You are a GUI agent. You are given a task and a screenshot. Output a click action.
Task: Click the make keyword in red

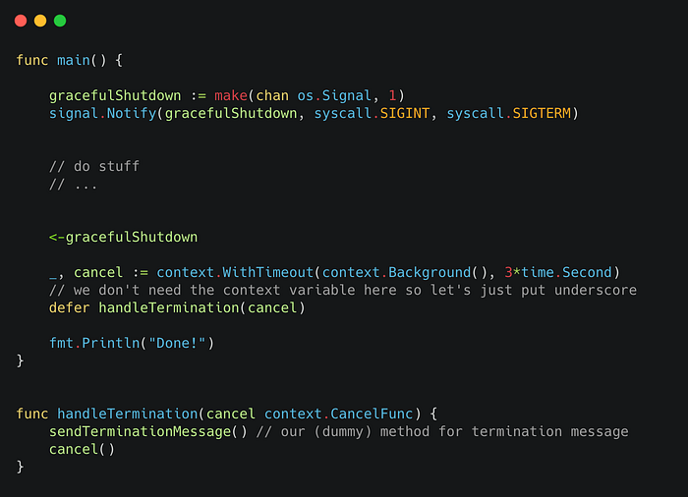[231, 95]
